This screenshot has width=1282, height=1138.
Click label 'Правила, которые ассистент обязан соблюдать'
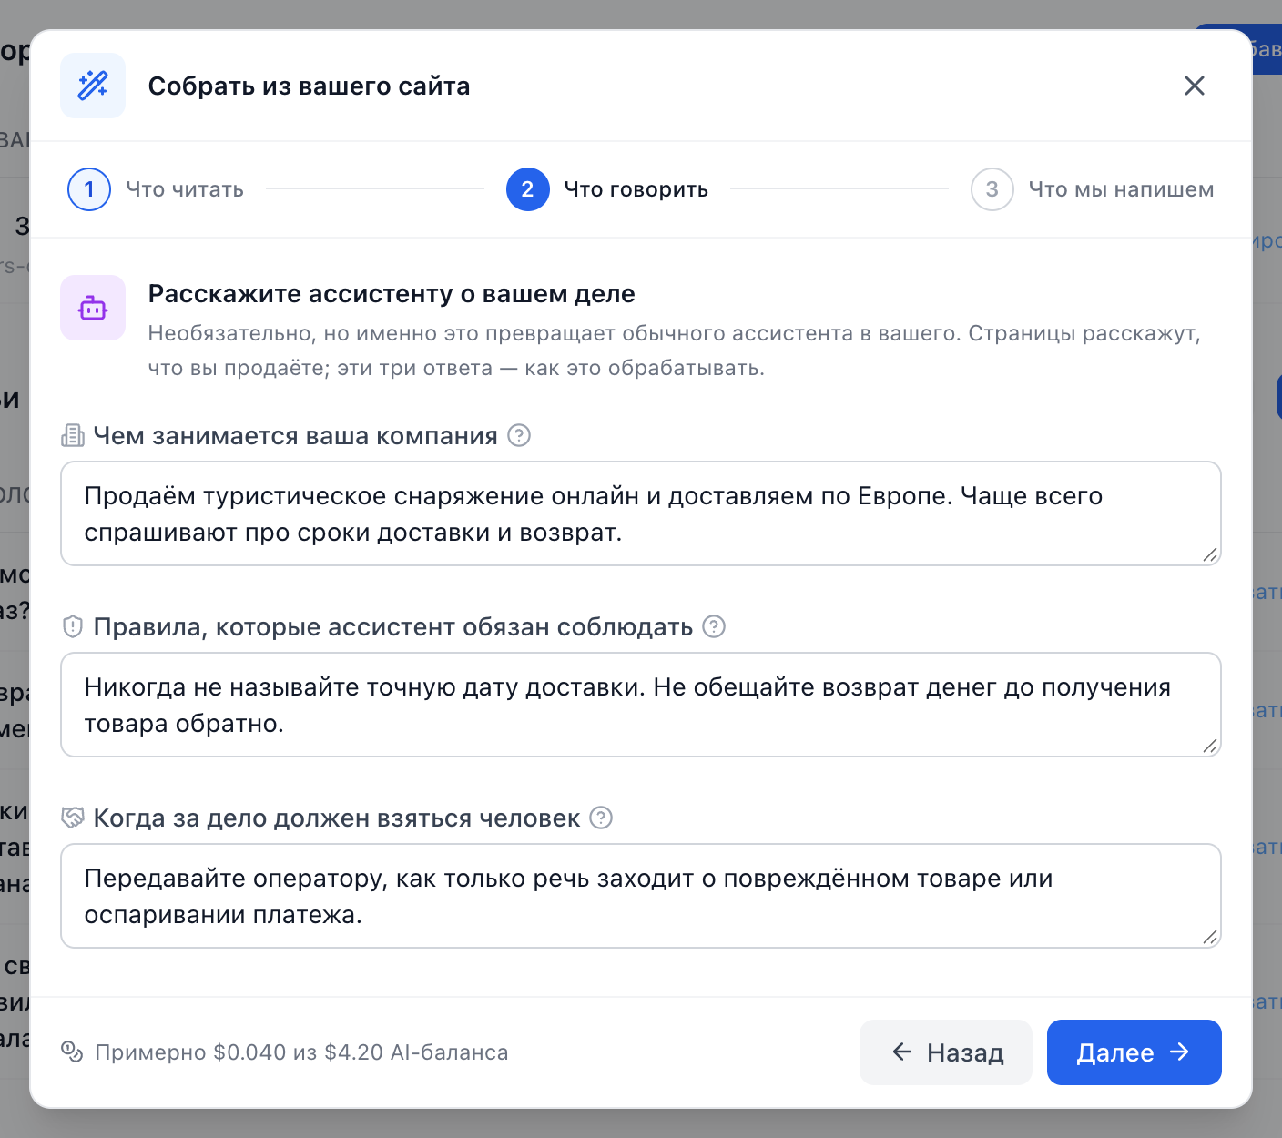393,627
